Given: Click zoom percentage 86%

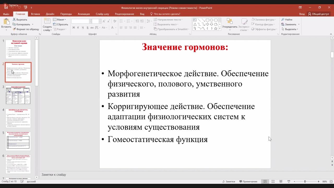Looking at the screenshot, I should (x=325, y=181).
